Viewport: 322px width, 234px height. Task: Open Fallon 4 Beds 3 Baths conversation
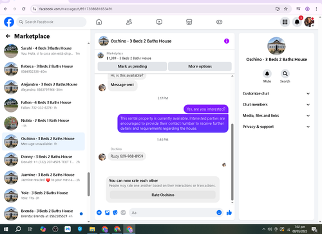click(43, 105)
